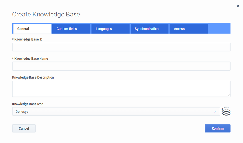This screenshot has height=143, width=243.
Task: Click the description box resize handle
Action: point(229,95)
